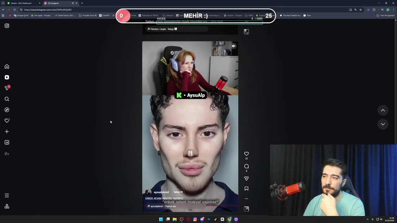The width and height of the screenshot is (397, 223).
Task: Open the aysualpkesit profile username link
Action: point(161,192)
